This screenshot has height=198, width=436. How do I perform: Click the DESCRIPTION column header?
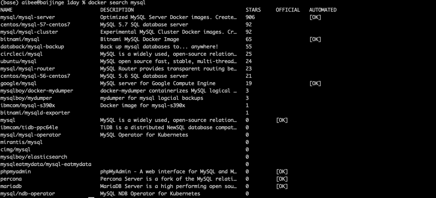pyautogui.click(x=117, y=10)
